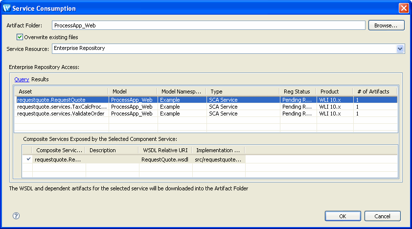Click in the Artifact Folder input field
The width and height of the screenshot is (412, 229).
pyautogui.click(x=208, y=25)
